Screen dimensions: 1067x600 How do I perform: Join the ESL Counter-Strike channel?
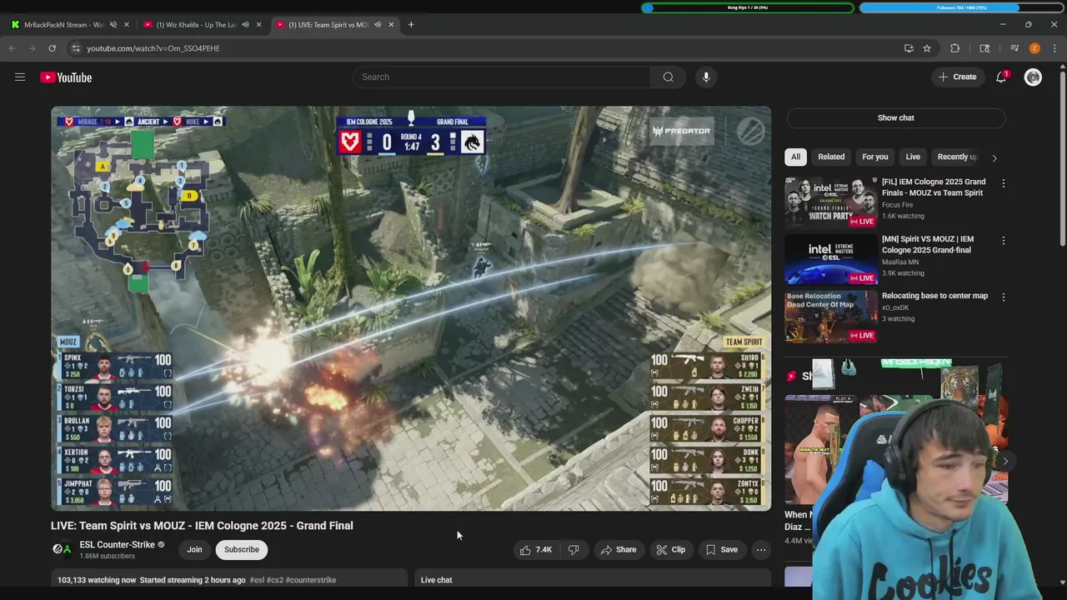[x=194, y=550]
